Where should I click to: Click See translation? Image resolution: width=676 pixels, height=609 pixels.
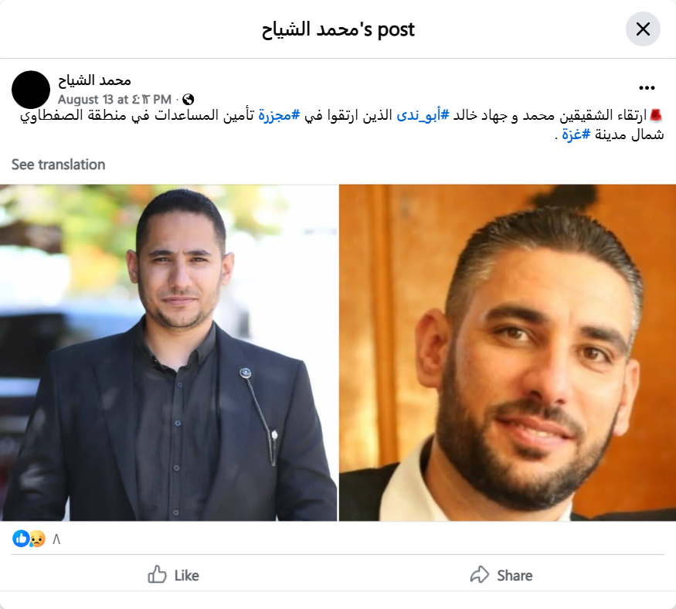[58, 165]
